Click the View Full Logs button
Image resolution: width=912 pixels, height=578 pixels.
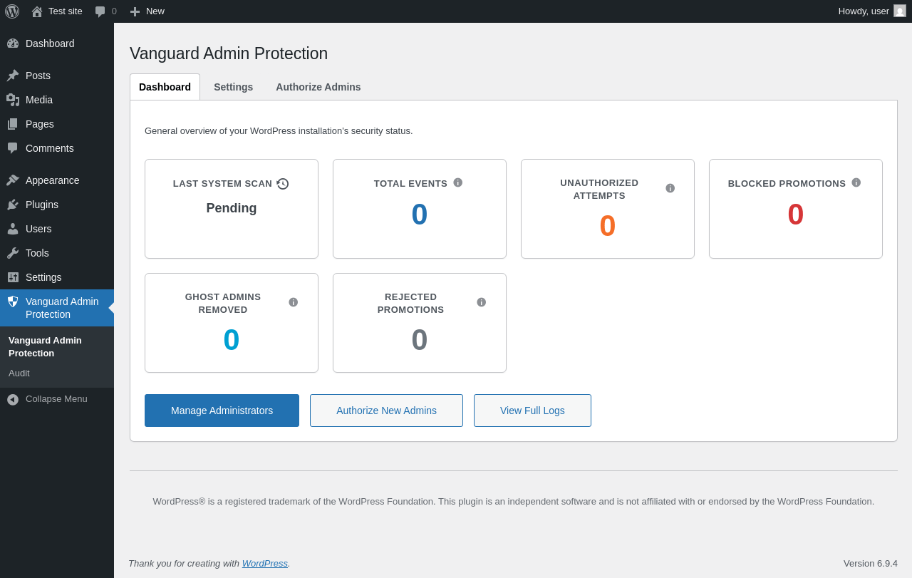pyautogui.click(x=532, y=411)
